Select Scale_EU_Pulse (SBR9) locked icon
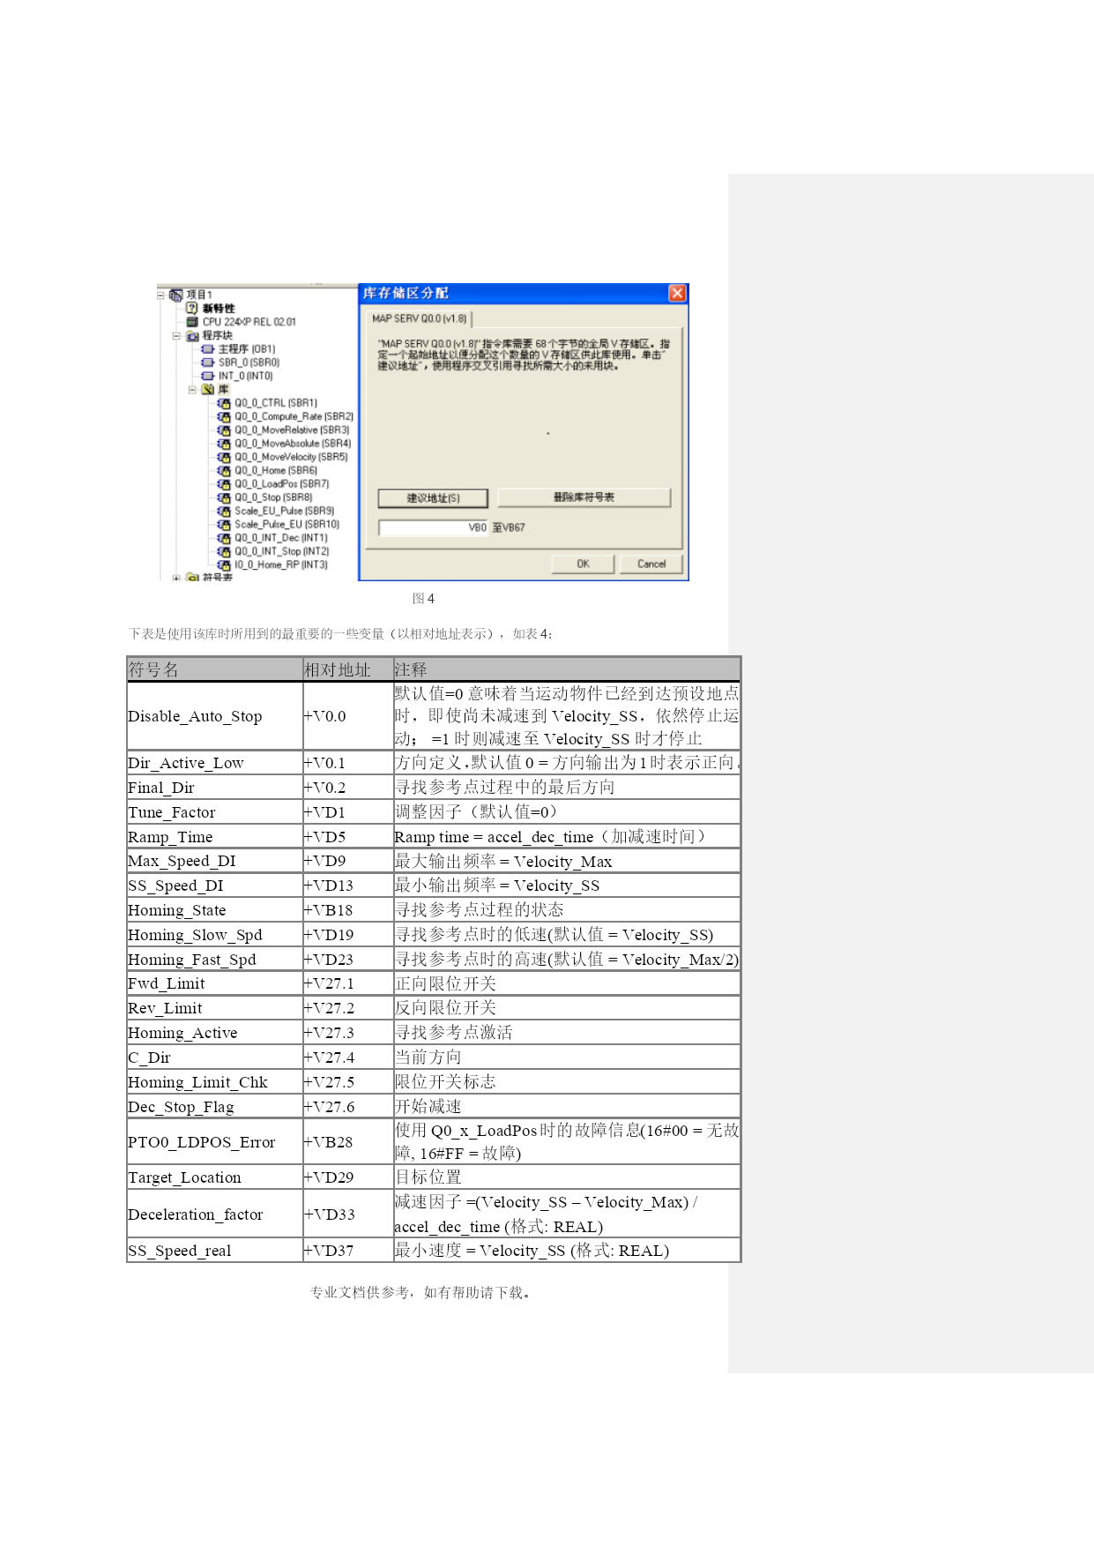 click(x=224, y=511)
